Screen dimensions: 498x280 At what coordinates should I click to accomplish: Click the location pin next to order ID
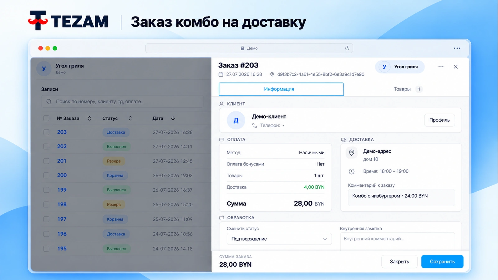[x=272, y=74]
